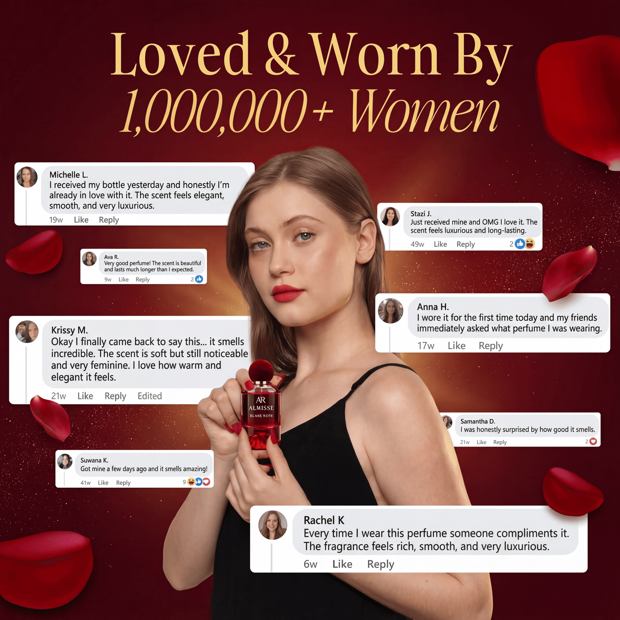Like Michelle L.'s comment
Screen dimensions: 620x620
pos(81,220)
